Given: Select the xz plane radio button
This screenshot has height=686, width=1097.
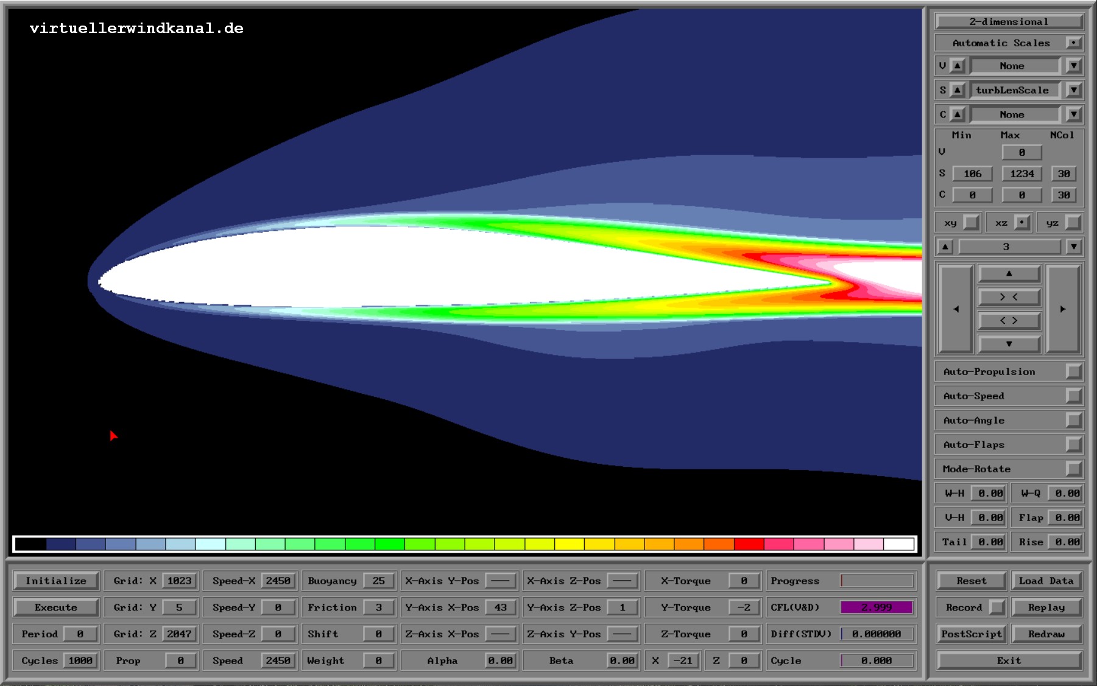Looking at the screenshot, I should click(1023, 223).
